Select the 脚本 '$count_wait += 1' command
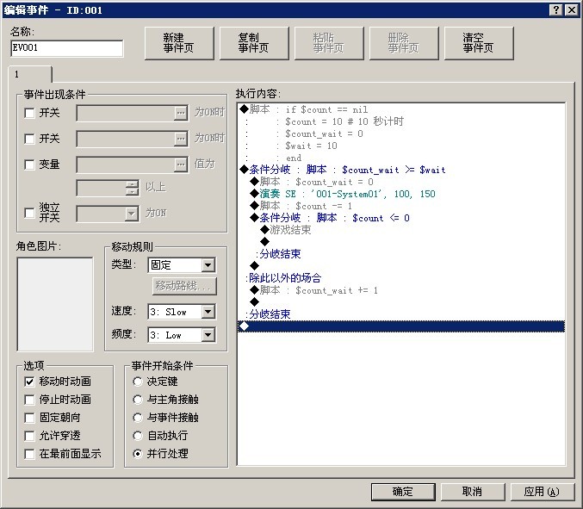The image size is (583, 509). 401,290
